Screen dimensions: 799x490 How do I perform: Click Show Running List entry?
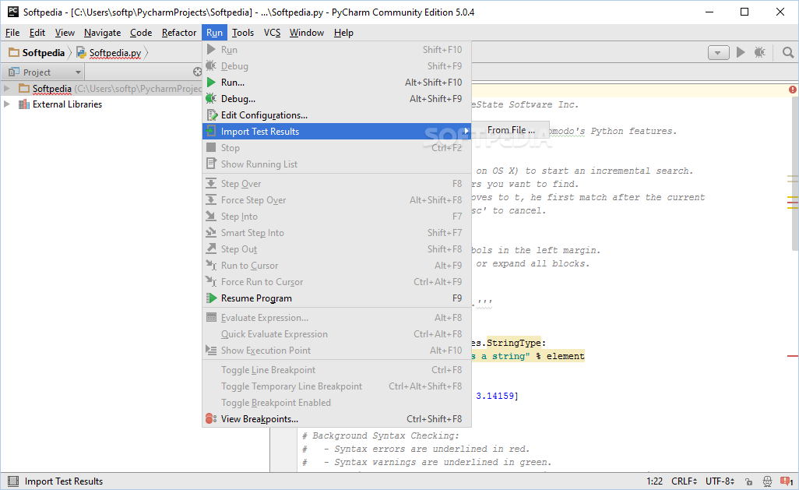pyautogui.click(x=336, y=164)
